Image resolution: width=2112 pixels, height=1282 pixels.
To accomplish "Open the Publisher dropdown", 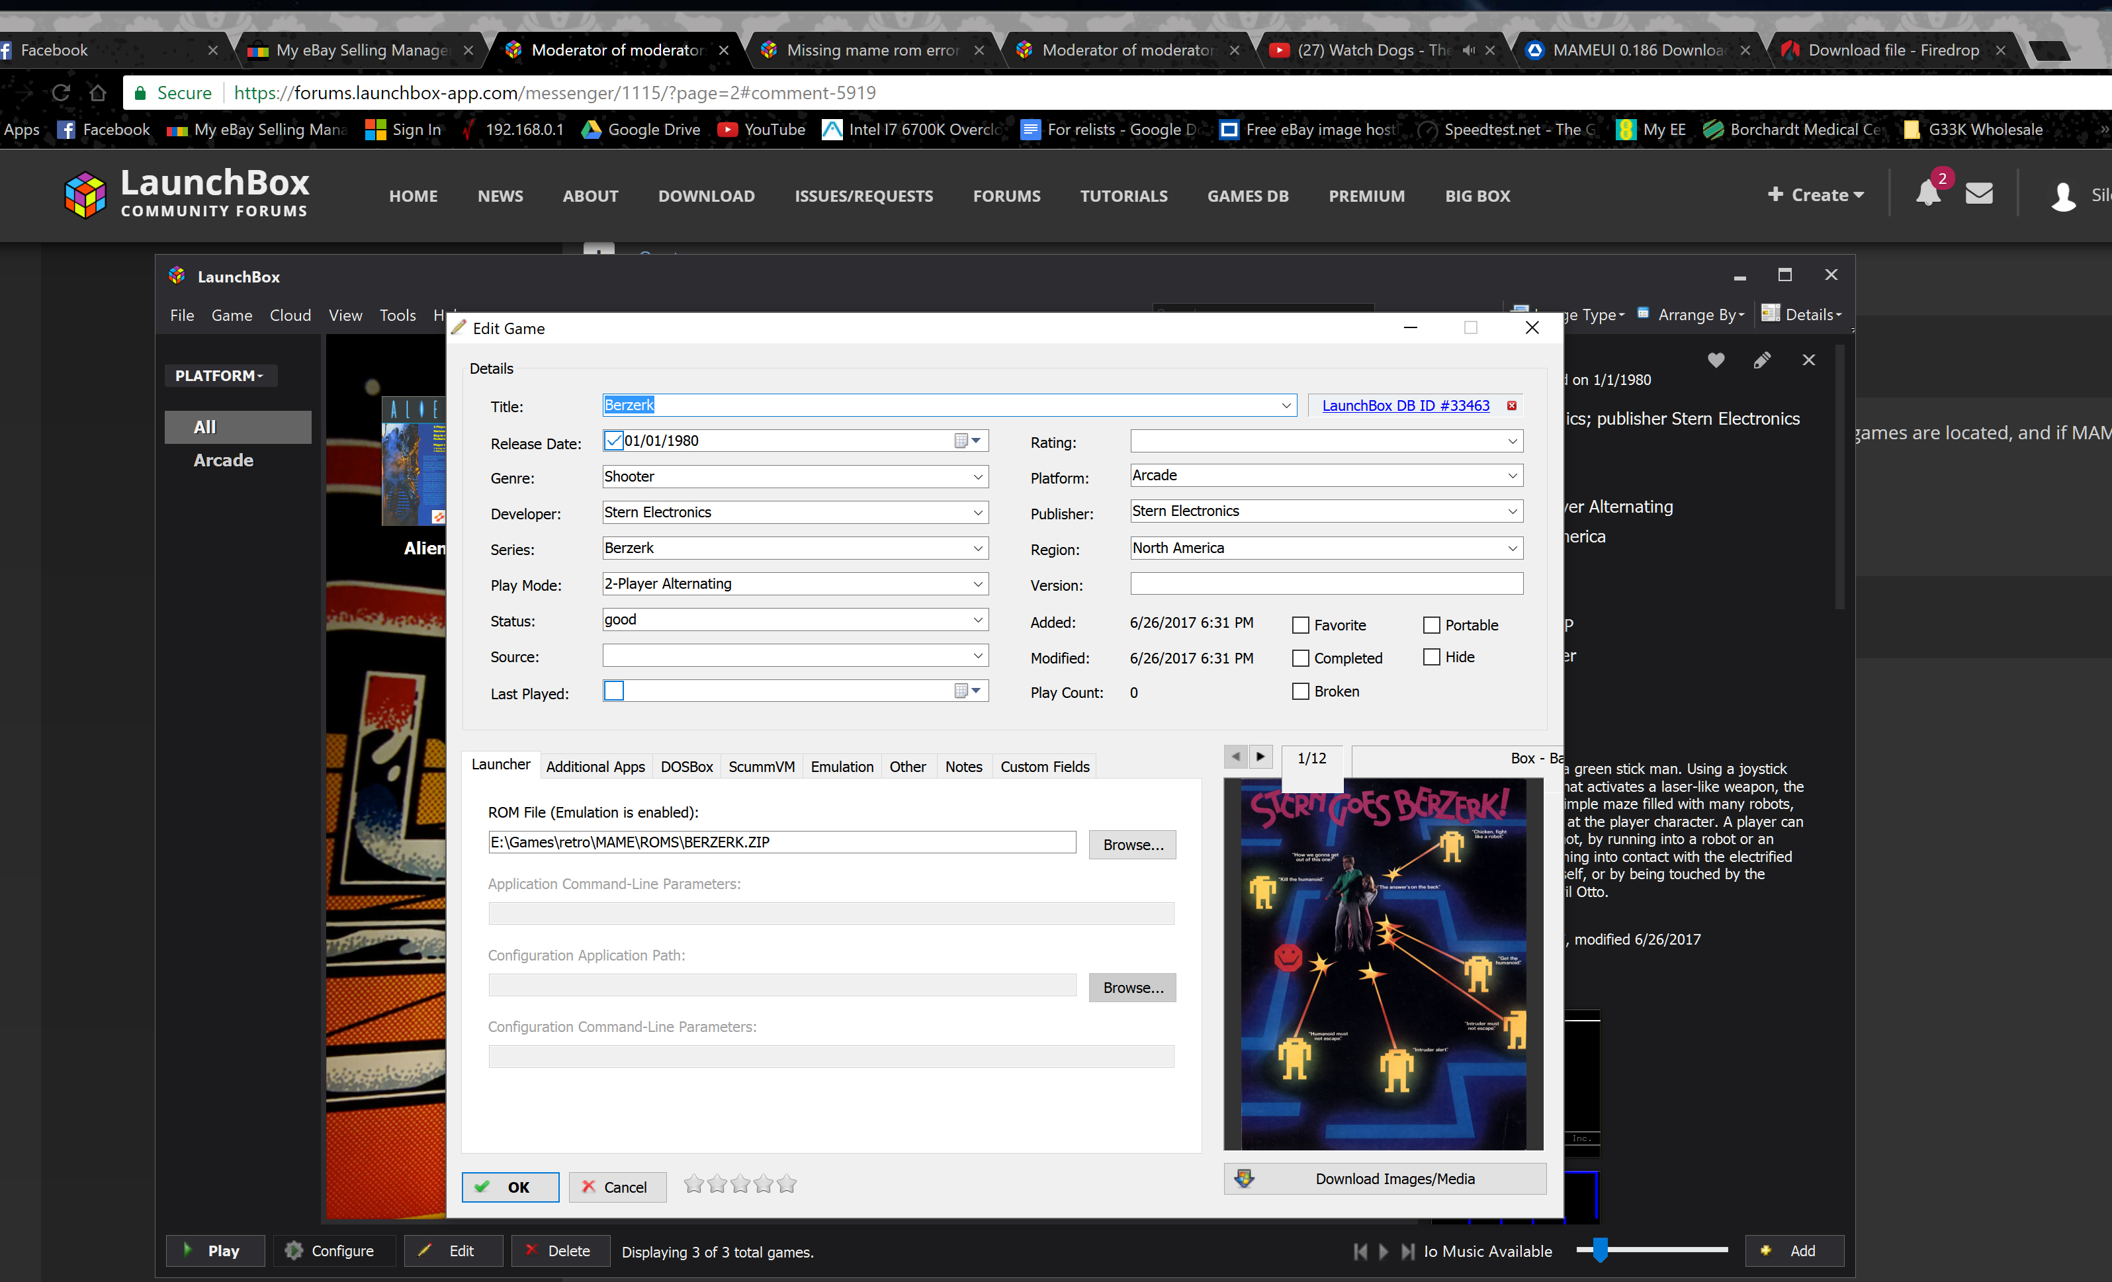I will (1513, 511).
